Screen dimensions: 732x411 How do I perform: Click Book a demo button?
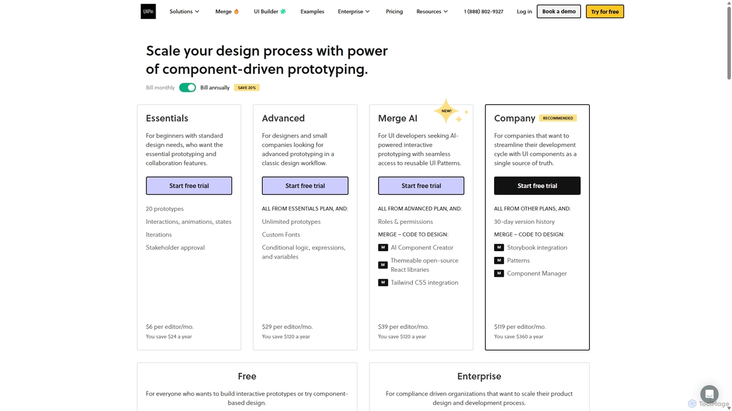[559, 11]
